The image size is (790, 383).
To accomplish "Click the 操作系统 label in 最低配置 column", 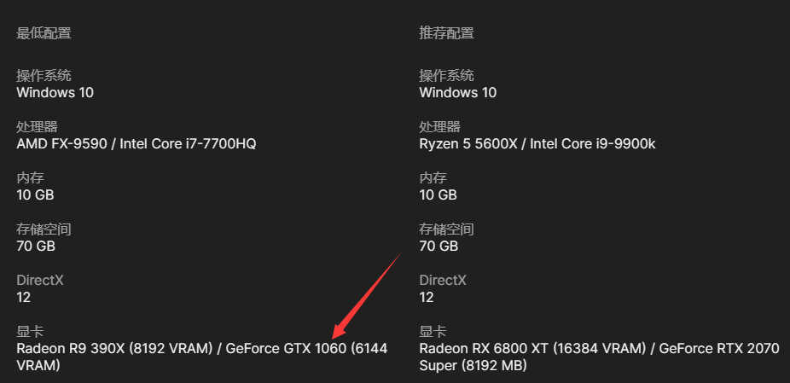I will tap(44, 76).
